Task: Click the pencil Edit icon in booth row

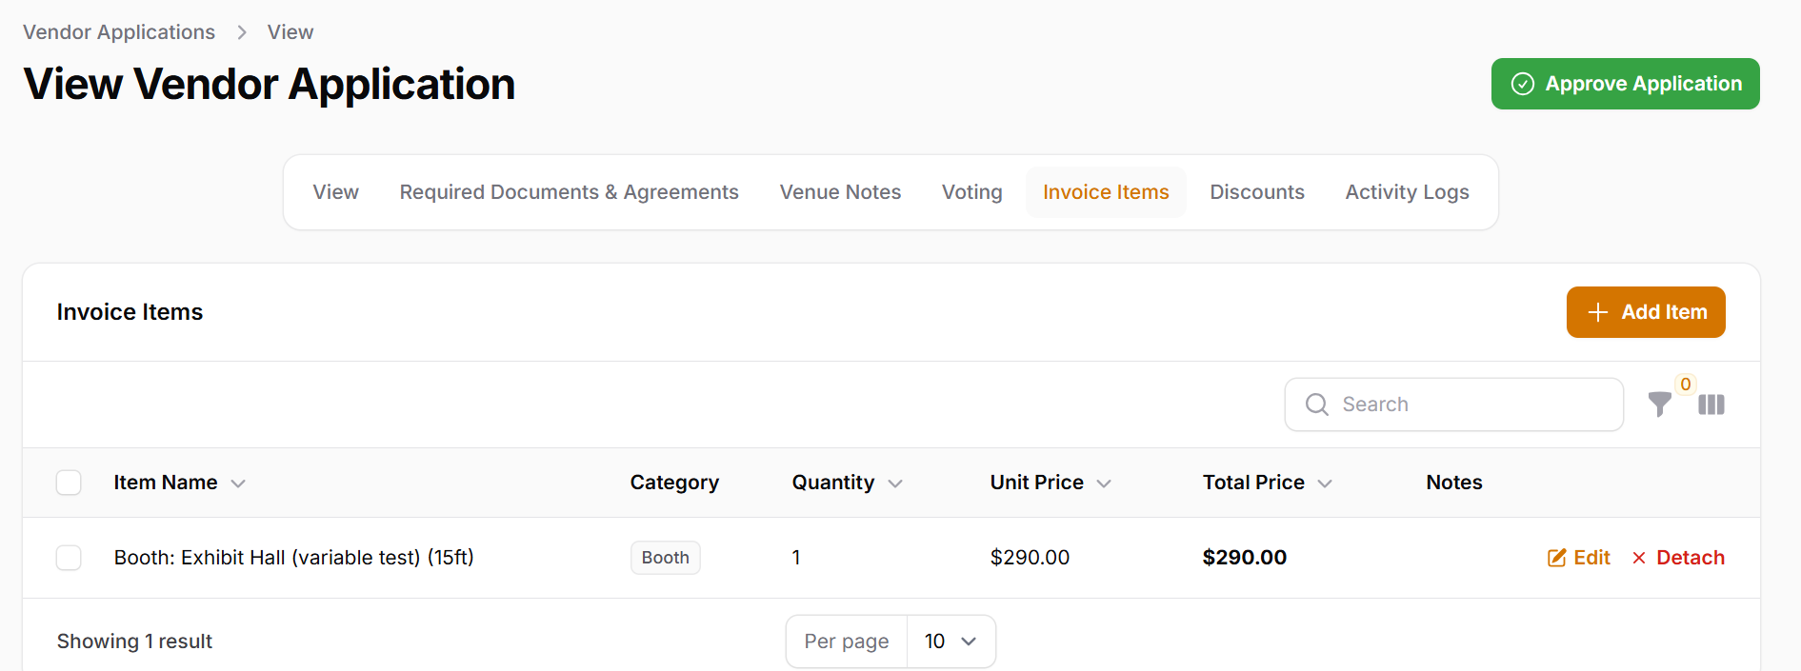Action: tap(1556, 558)
